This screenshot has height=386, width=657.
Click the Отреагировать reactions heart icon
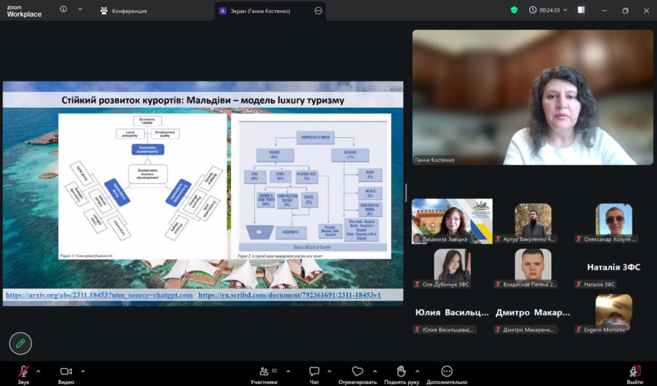357,371
